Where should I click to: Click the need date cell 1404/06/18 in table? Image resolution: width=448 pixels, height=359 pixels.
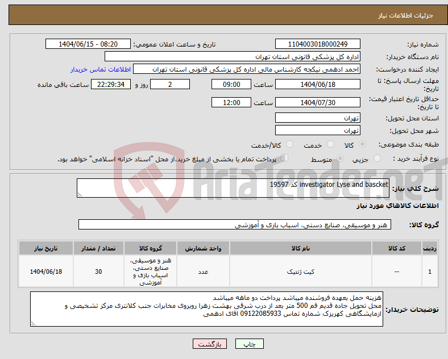click(46, 272)
